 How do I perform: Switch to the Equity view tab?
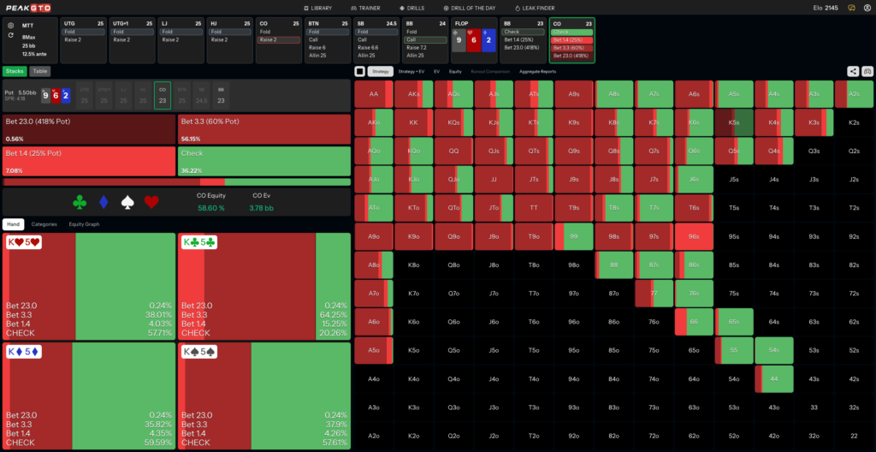[x=455, y=72]
